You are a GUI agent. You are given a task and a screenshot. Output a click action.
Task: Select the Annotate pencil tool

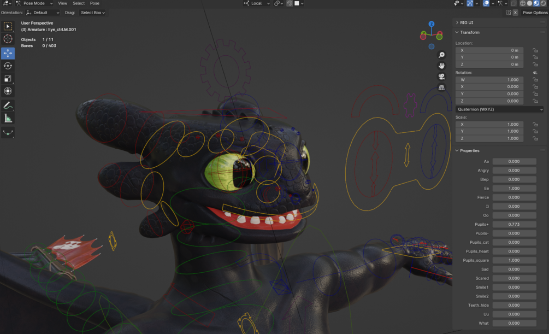[8, 106]
